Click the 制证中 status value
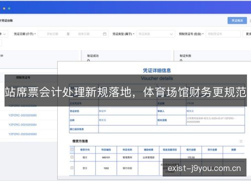Image resolution: width=251 pixels, height=181 pixels. pos(102,111)
